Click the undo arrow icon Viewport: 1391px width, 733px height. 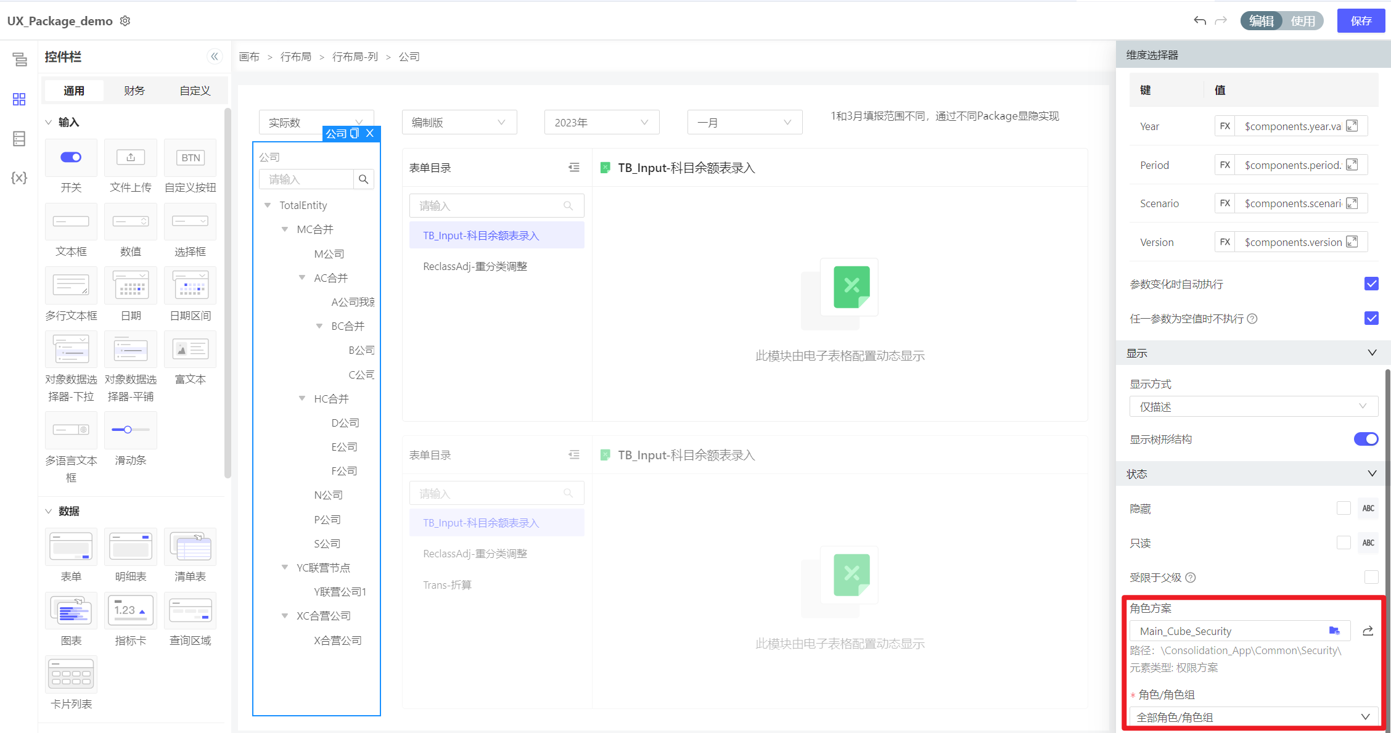pos(1199,21)
